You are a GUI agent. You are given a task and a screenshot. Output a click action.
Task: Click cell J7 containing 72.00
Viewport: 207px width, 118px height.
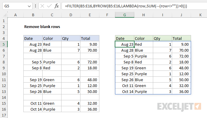click(181, 56)
